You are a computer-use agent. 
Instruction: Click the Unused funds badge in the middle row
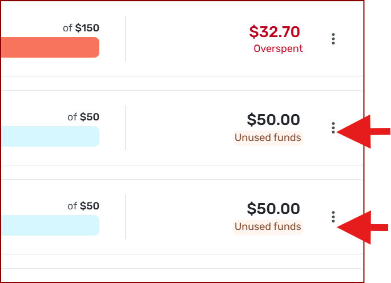pos(268,138)
